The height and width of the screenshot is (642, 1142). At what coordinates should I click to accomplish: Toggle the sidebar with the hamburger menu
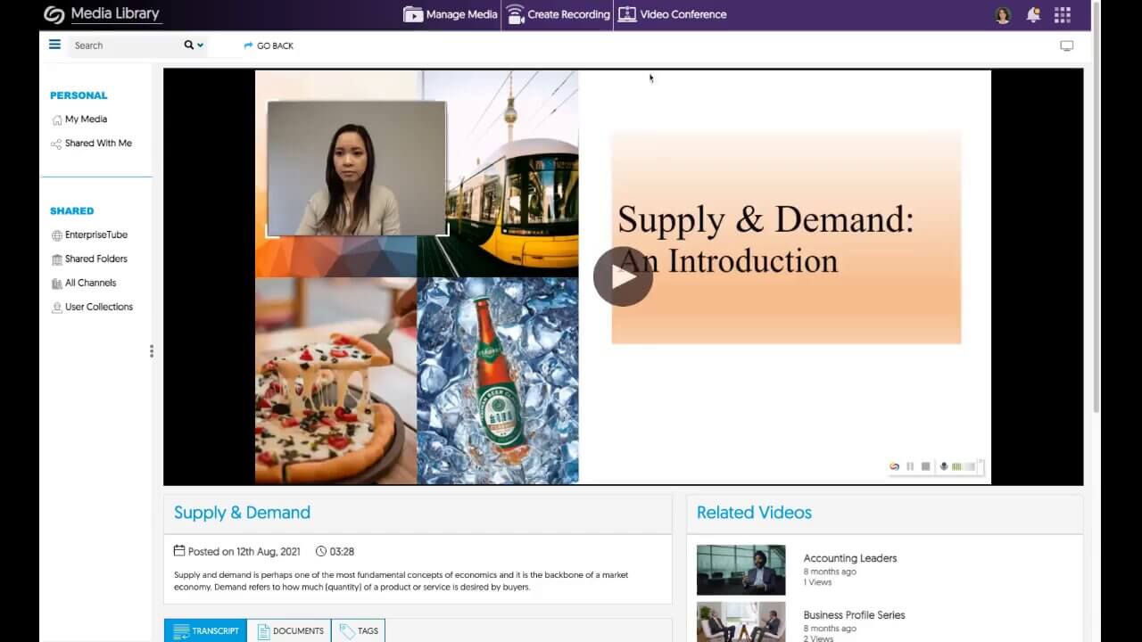54,45
